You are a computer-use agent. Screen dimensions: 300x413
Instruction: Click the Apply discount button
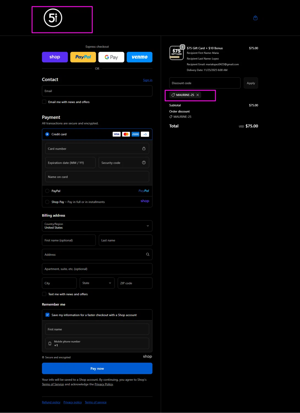click(251, 83)
